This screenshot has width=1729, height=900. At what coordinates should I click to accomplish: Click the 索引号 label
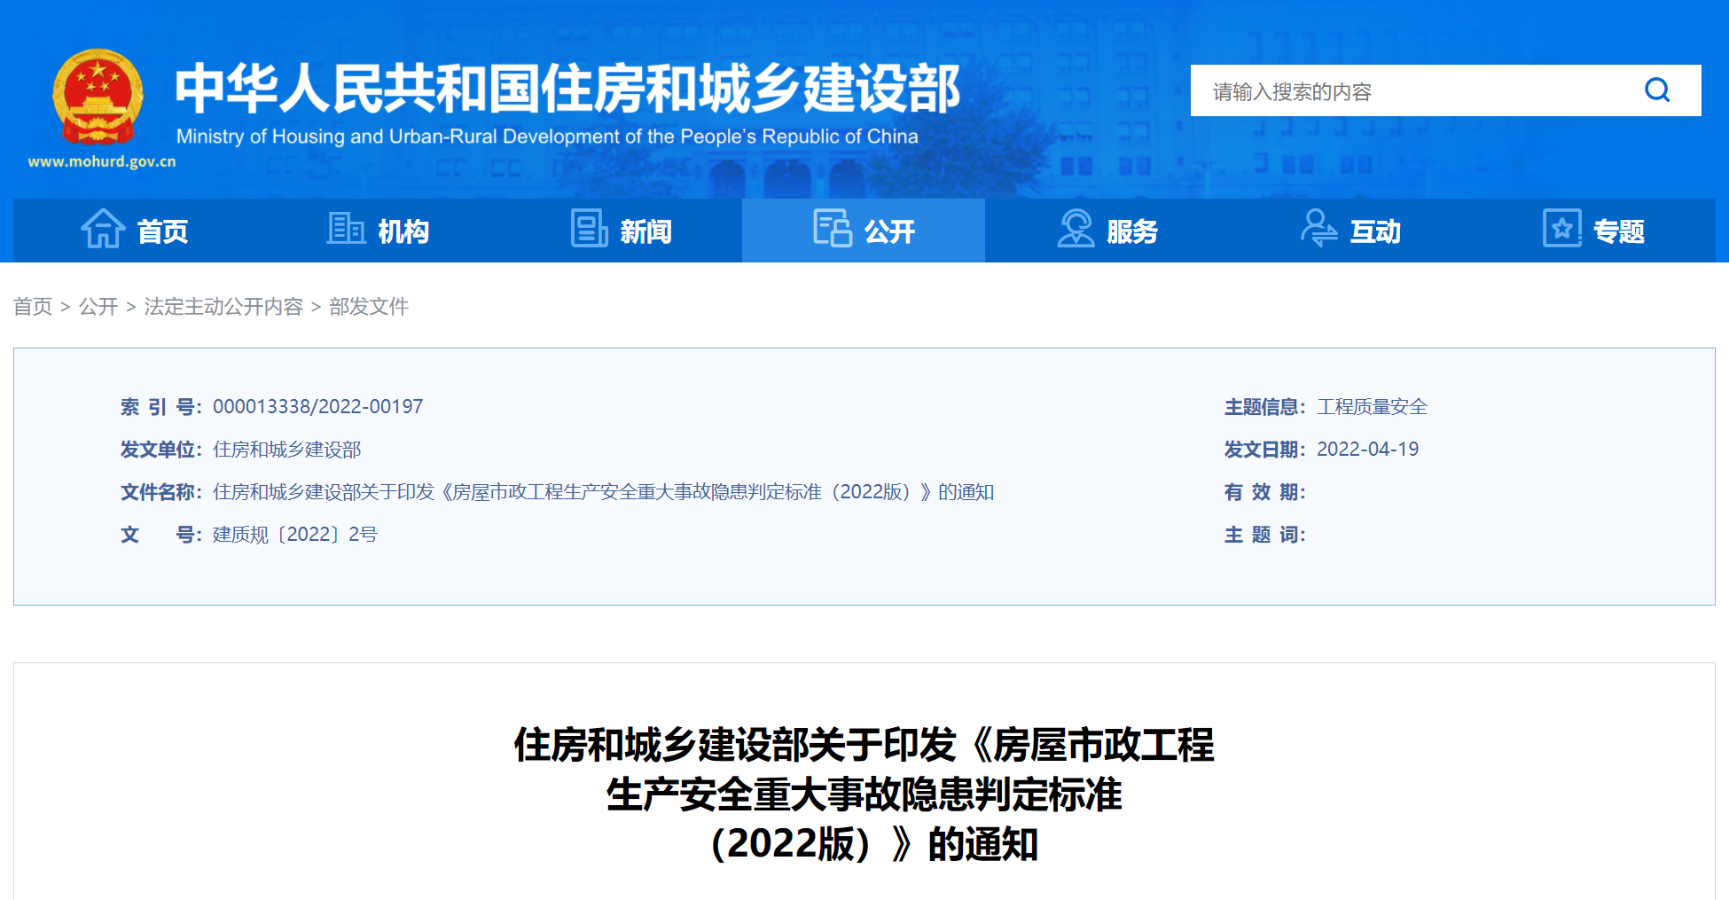coord(161,407)
